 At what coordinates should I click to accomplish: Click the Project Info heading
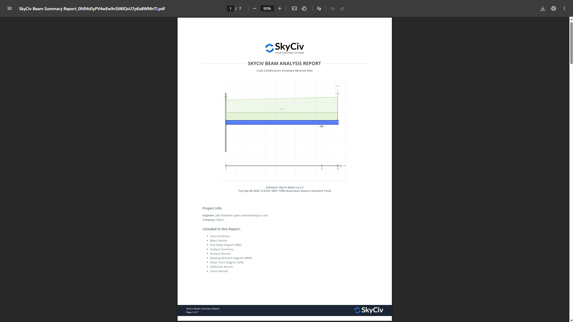click(x=212, y=208)
